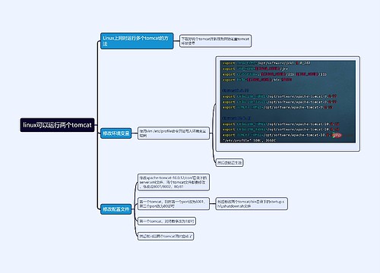Click the PATH export line in code
This screenshot has width=380, height=273.
point(257,80)
